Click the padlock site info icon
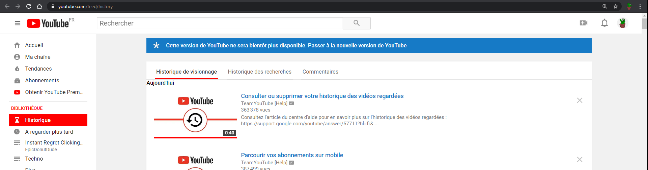Viewport: 648px width, 170px height. (53, 6)
